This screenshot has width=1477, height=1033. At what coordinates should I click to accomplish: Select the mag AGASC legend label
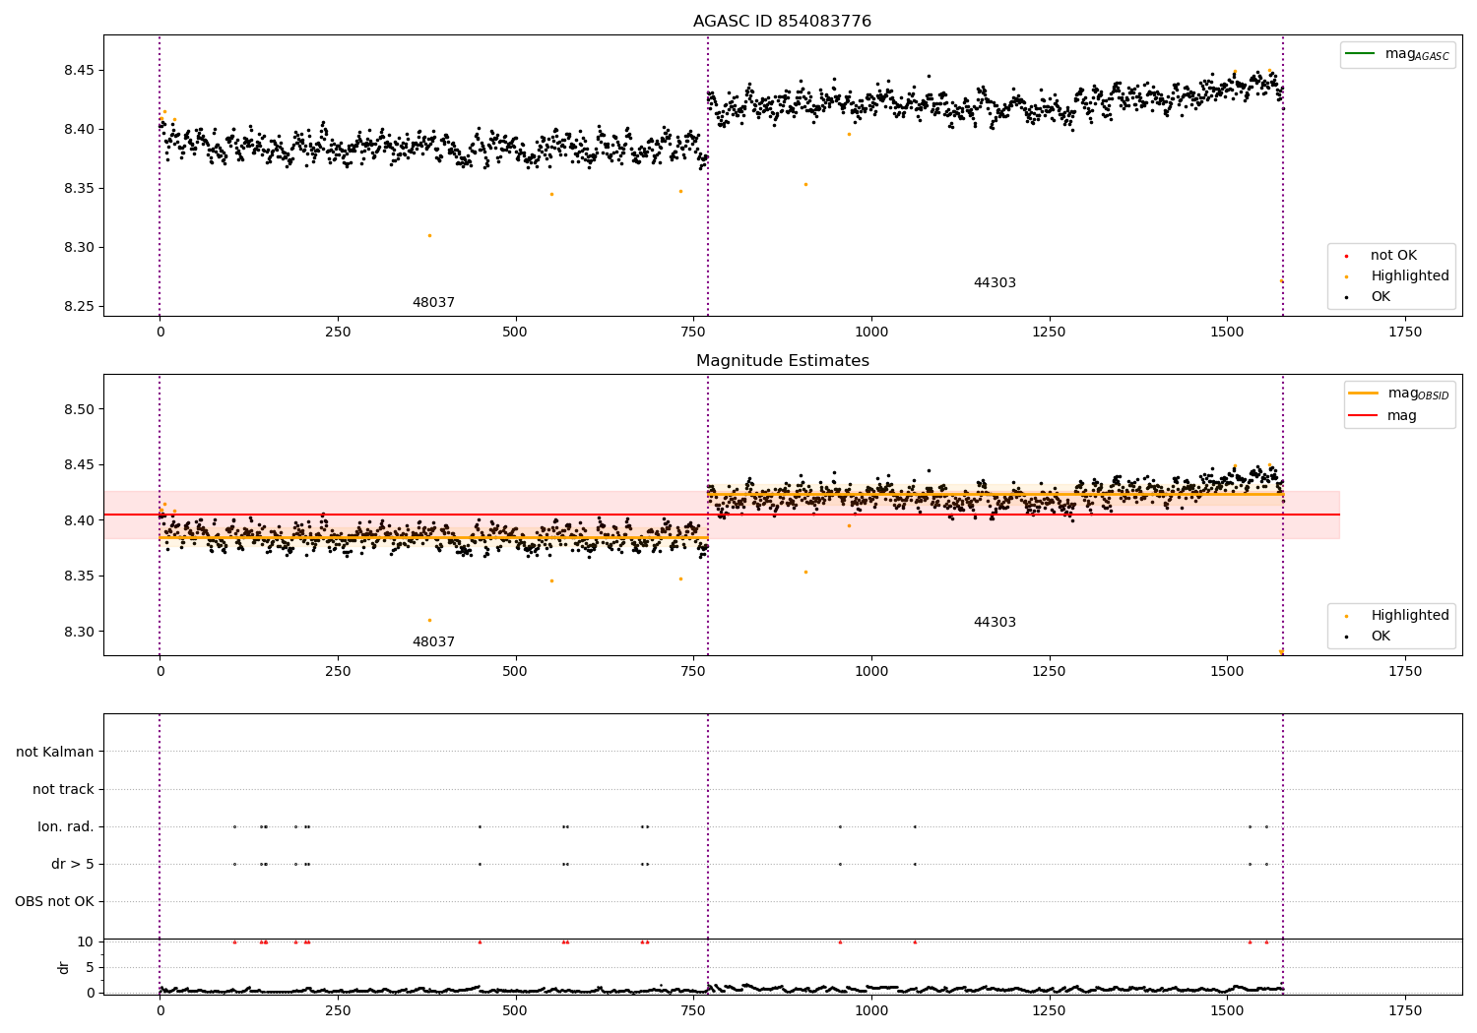(1417, 54)
